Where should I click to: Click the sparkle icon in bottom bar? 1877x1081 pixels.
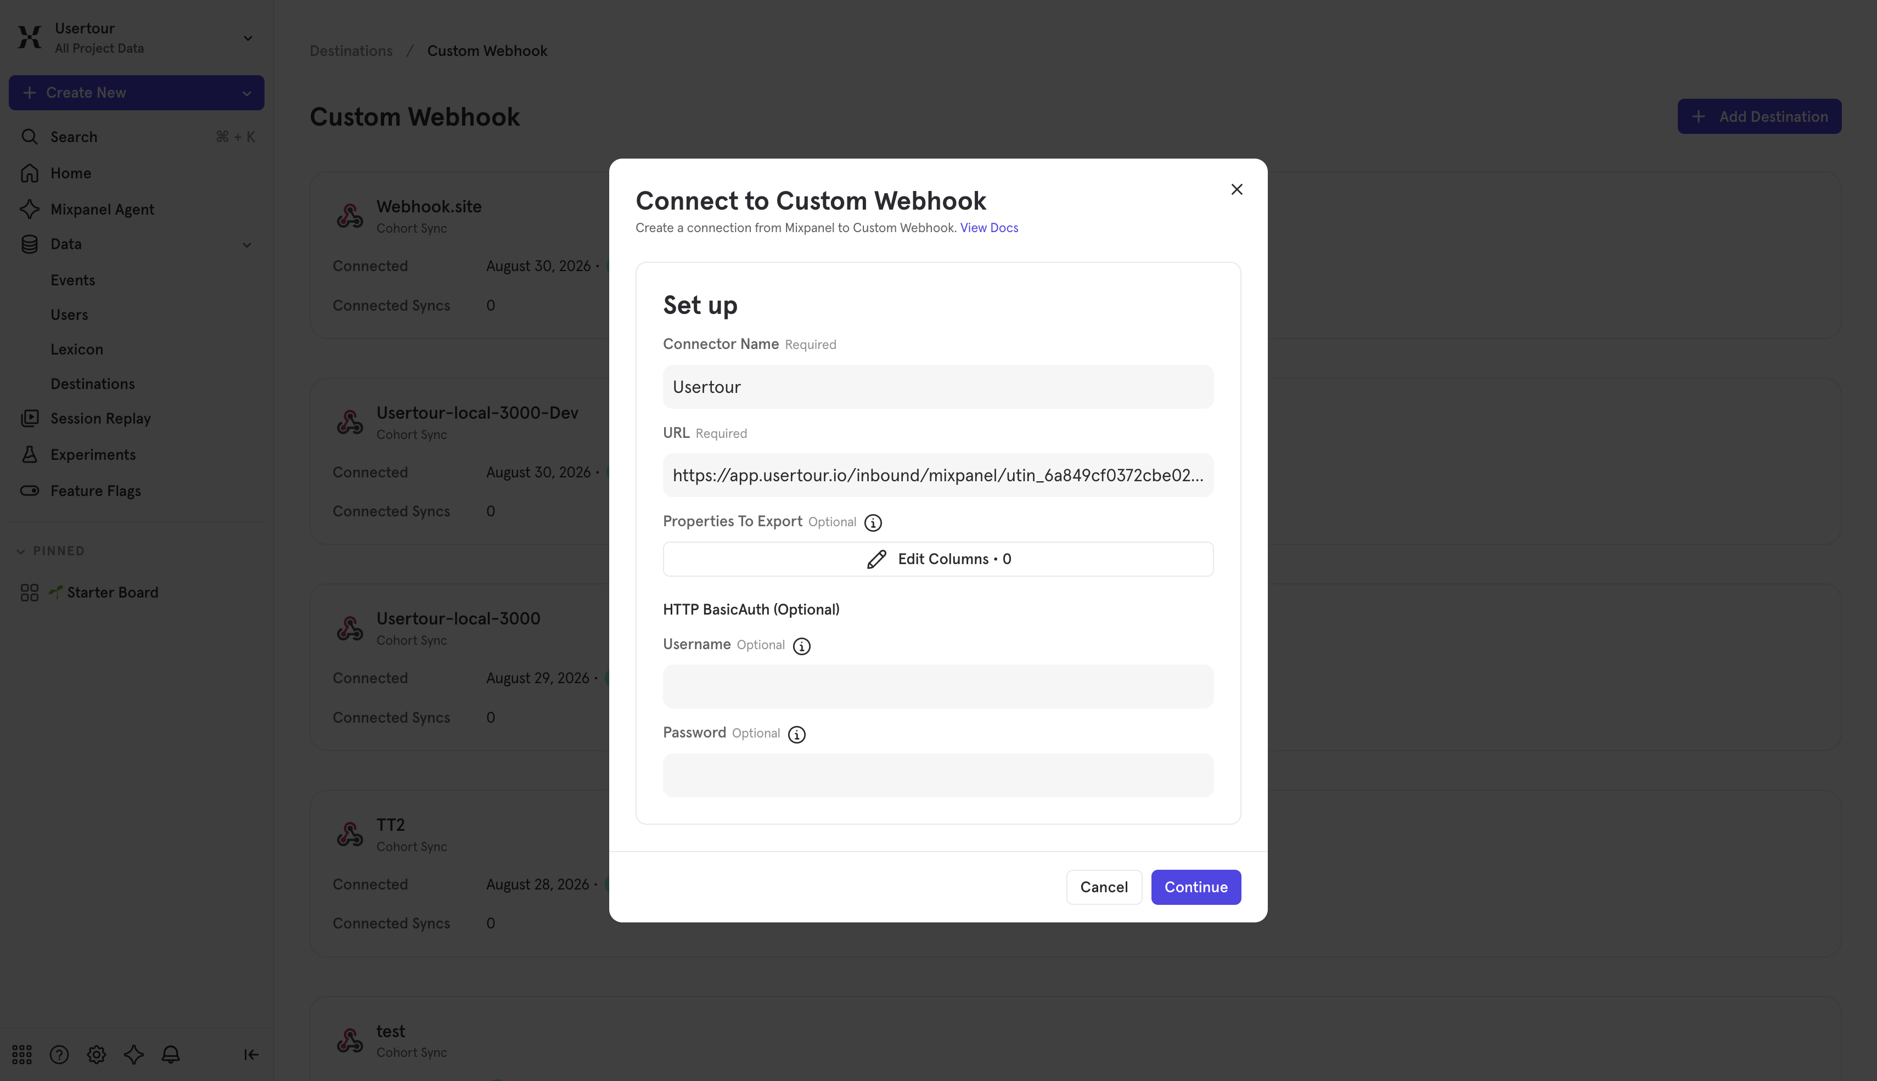tap(134, 1054)
